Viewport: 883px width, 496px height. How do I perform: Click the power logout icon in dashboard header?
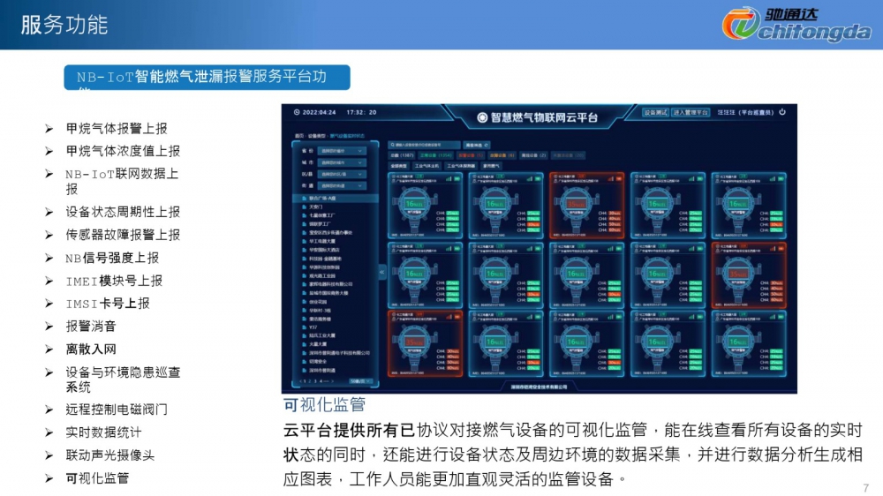[x=782, y=112]
